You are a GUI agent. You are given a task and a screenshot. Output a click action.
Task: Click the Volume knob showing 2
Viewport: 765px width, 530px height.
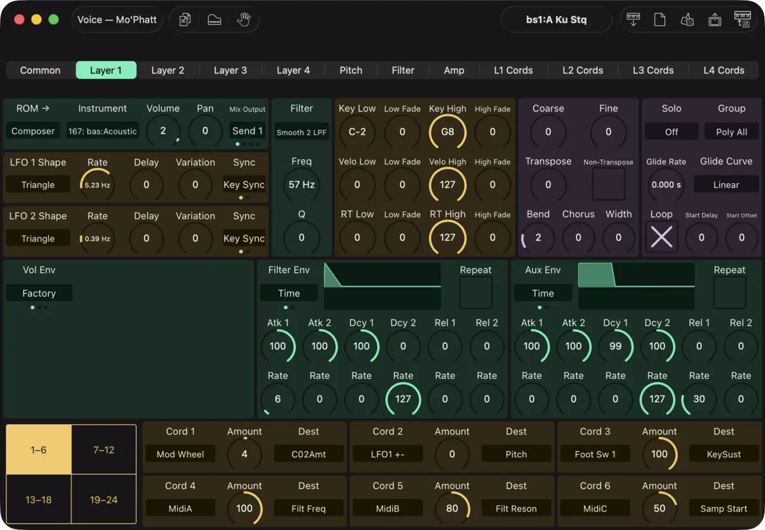(163, 131)
